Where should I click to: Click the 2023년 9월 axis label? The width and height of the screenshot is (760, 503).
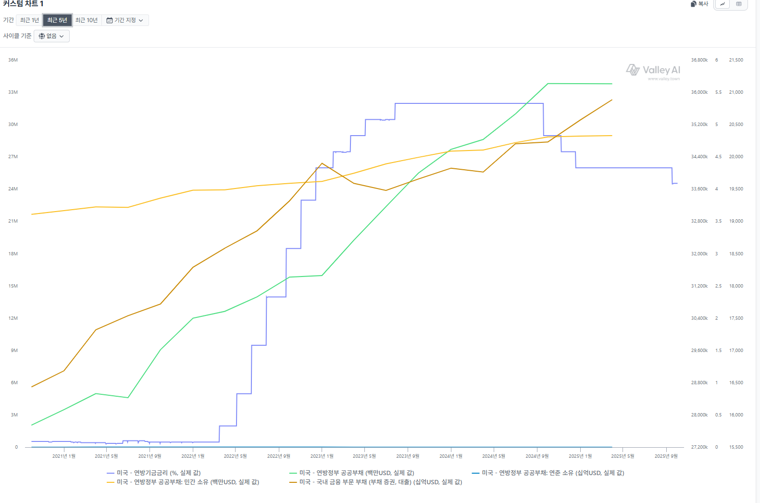(408, 456)
